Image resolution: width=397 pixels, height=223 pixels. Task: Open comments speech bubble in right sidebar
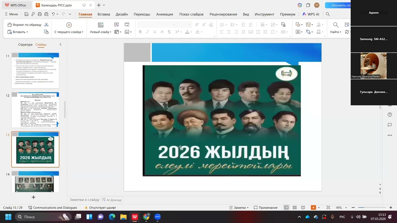coord(390,125)
